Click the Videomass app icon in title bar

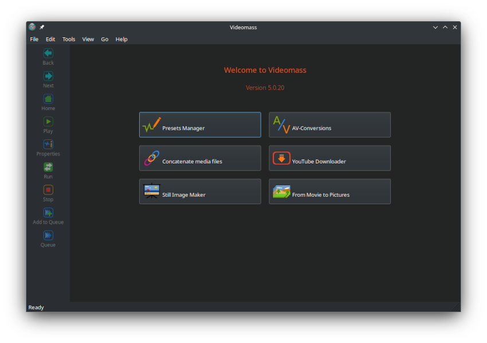[x=32, y=27]
